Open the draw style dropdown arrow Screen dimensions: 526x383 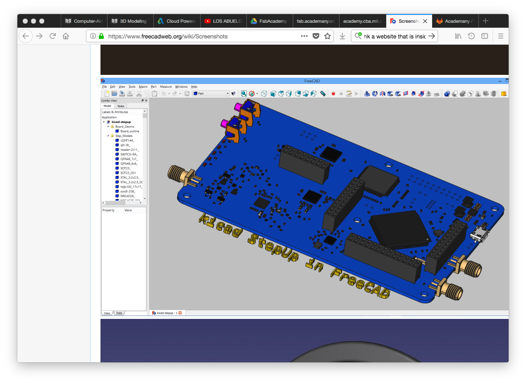[257, 94]
